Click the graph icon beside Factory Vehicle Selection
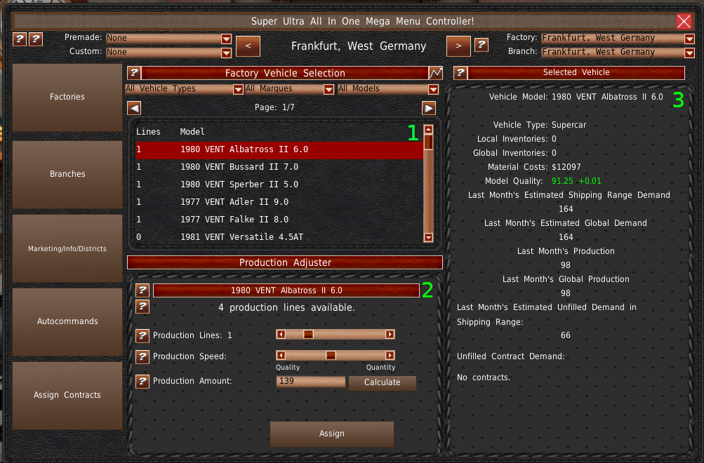Viewport: 704px width, 463px height. (436, 73)
